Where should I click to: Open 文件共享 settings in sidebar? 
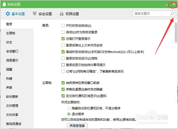click(17, 115)
